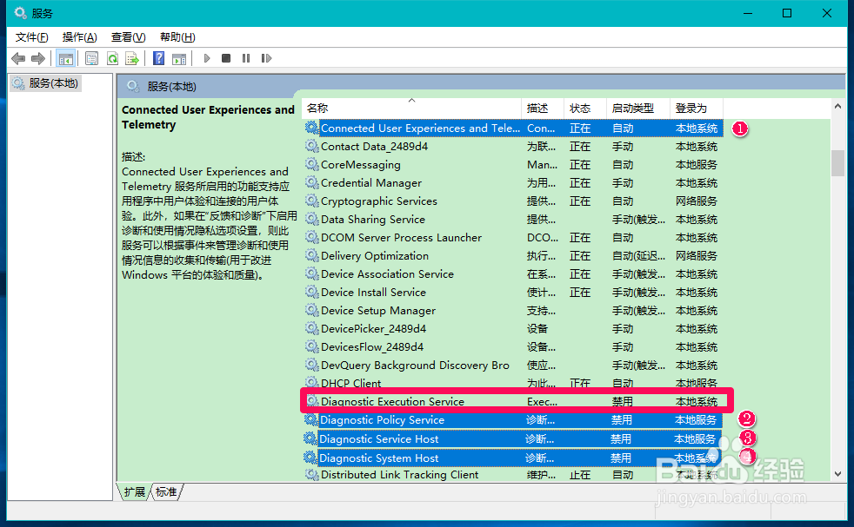The image size is (854, 527).
Task: Select DHCP Client service row
Action: [514, 382]
